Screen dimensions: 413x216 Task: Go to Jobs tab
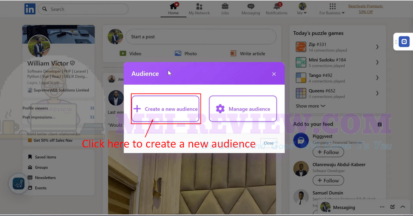point(225,9)
